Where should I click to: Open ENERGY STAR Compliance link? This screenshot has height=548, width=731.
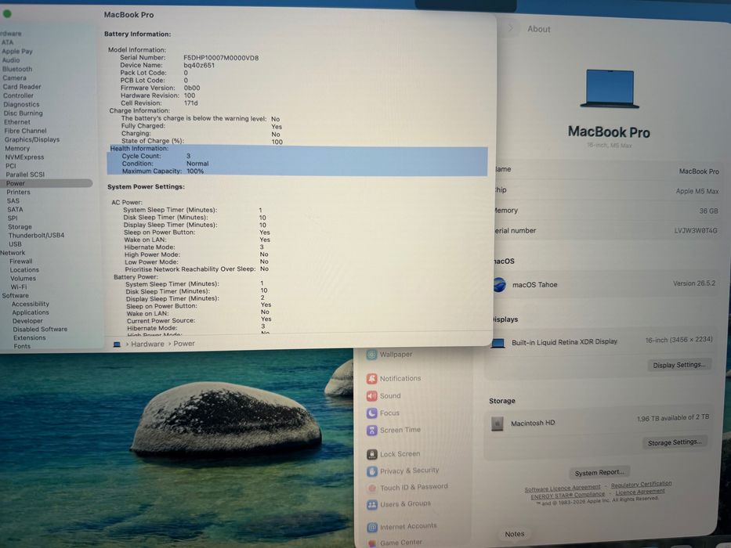point(567,496)
